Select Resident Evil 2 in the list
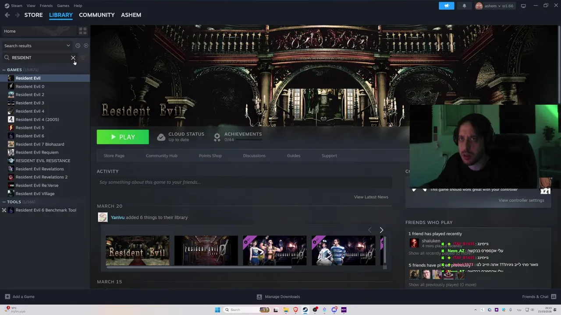The width and height of the screenshot is (561, 315). (30, 94)
